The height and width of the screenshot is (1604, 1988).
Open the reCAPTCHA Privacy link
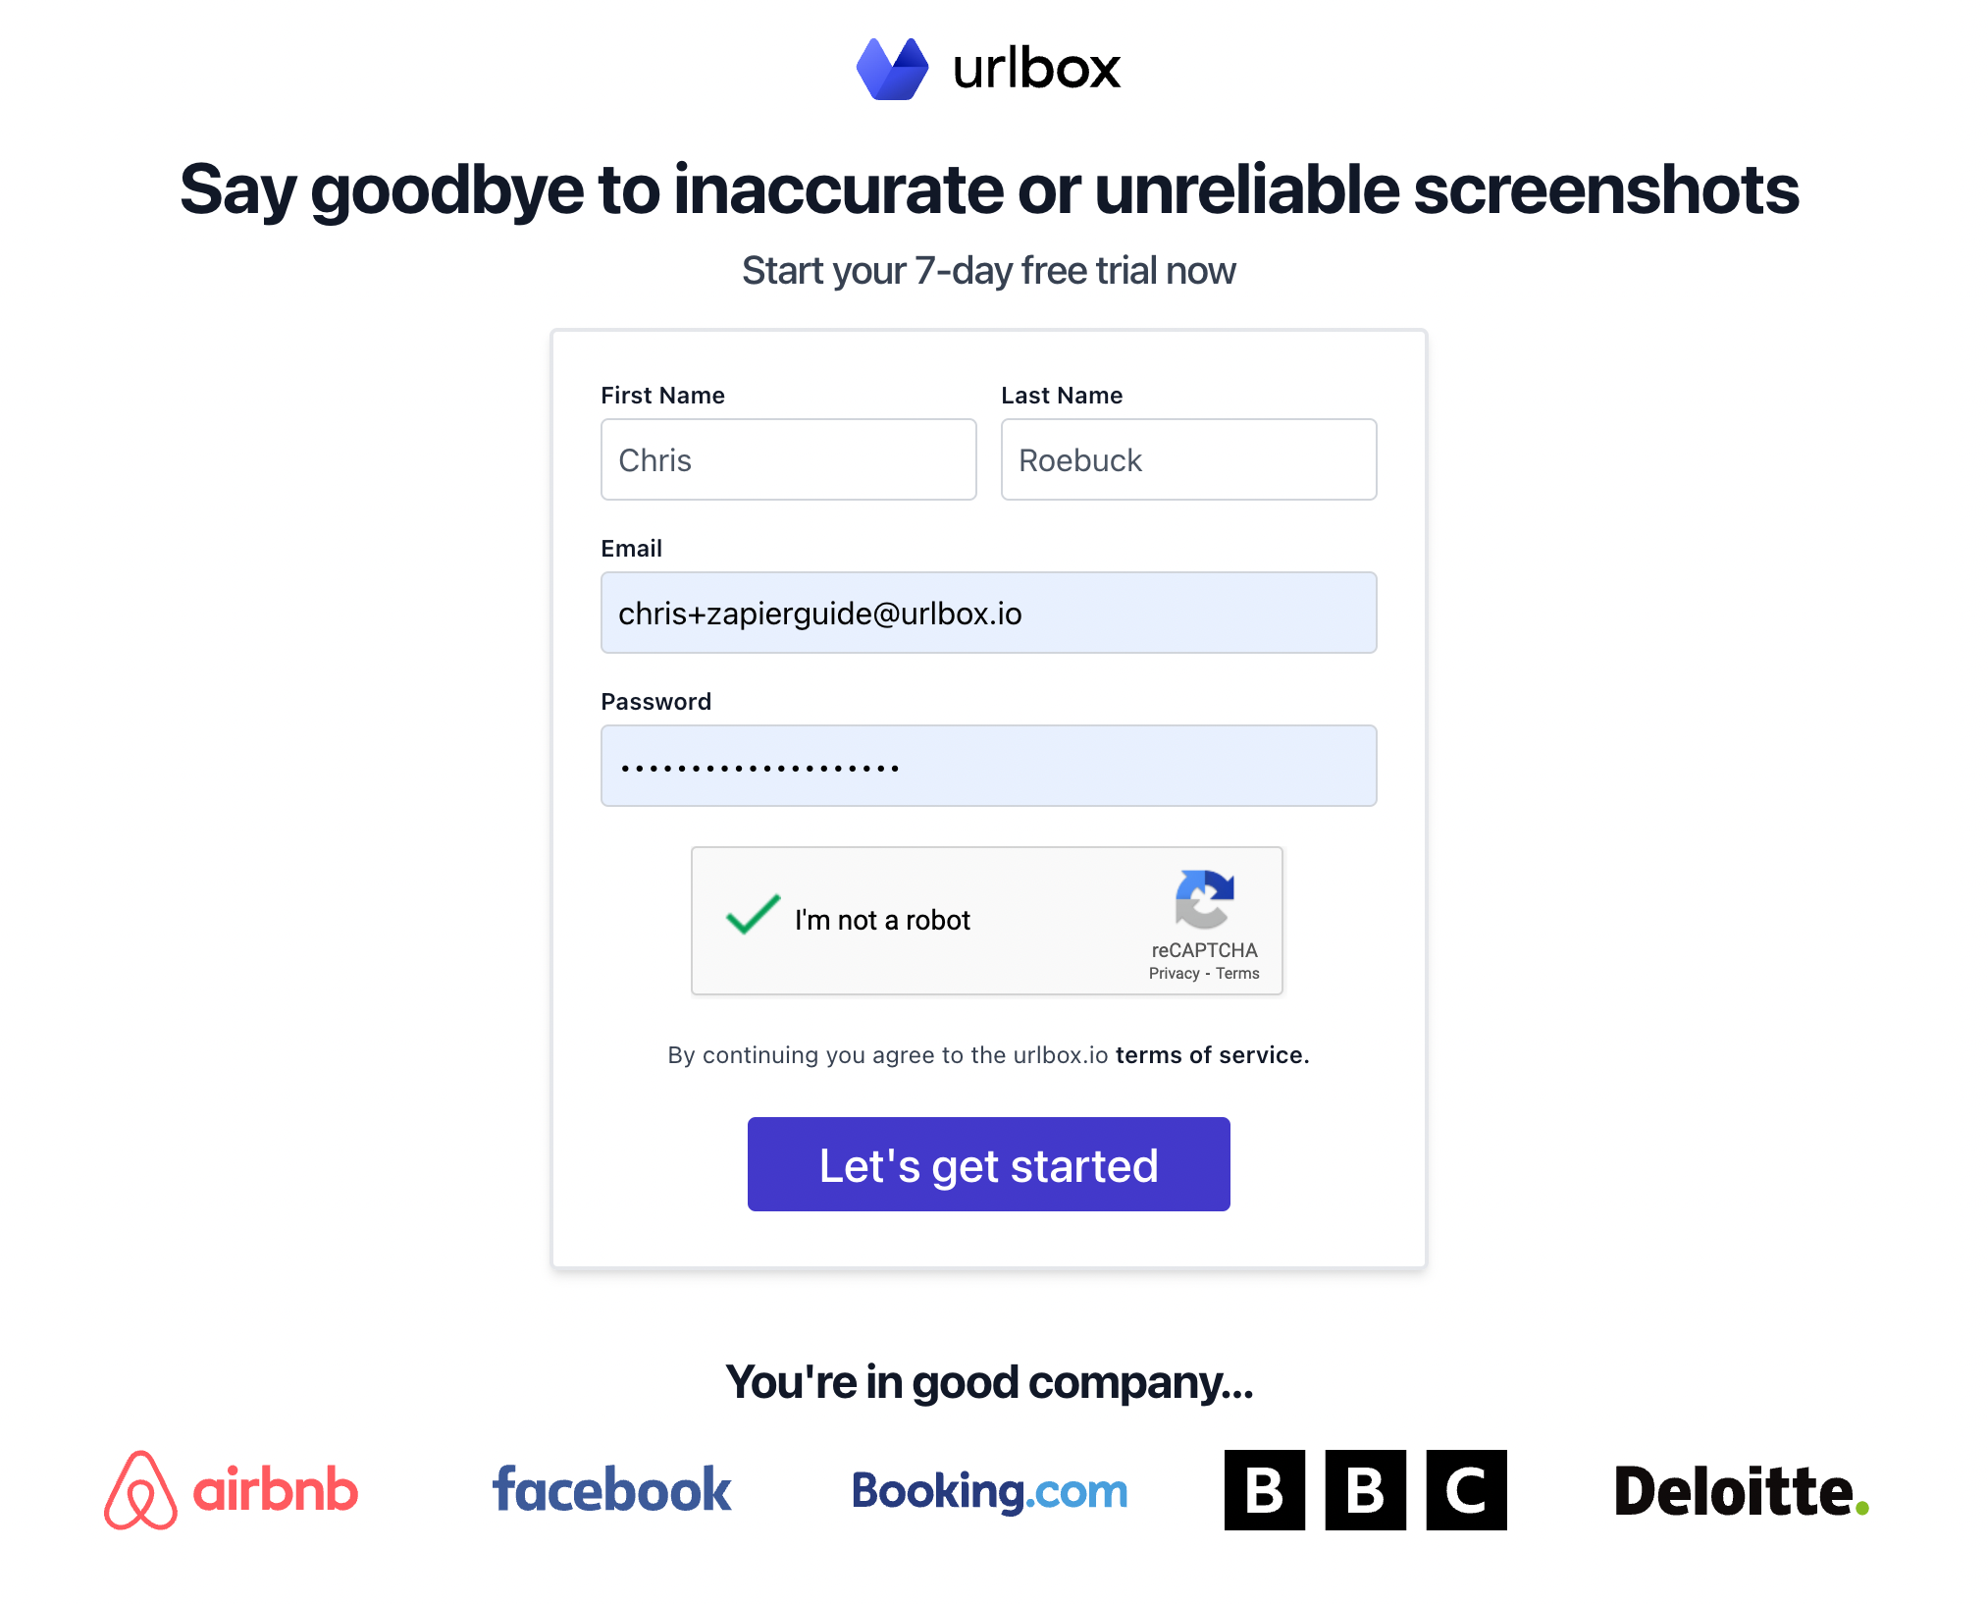pos(1174,973)
